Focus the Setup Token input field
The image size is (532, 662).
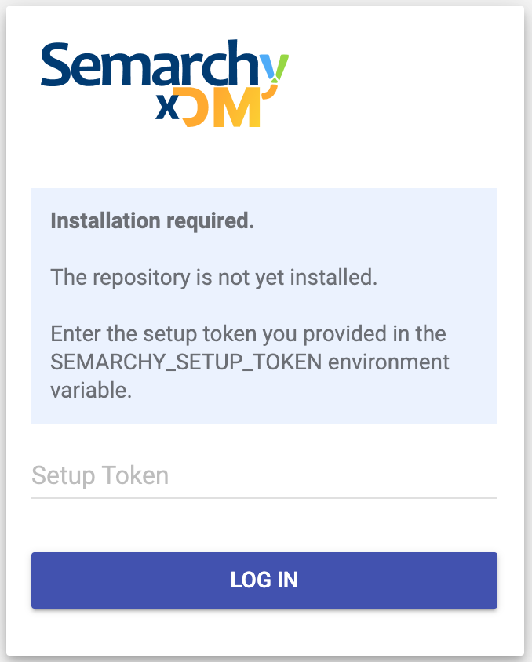[264, 475]
